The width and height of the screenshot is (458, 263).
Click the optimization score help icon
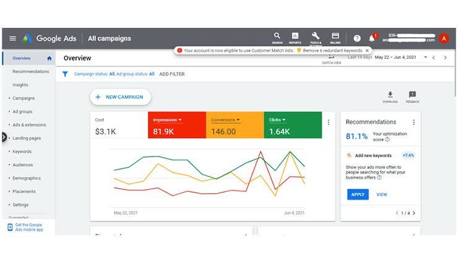[387, 139]
